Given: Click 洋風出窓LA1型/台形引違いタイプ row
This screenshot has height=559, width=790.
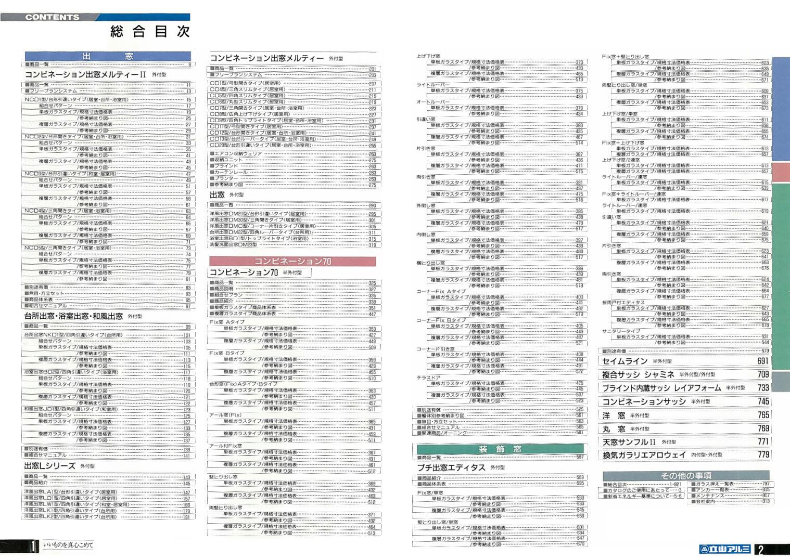Looking at the screenshot, I should pyautogui.click(x=108, y=492).
